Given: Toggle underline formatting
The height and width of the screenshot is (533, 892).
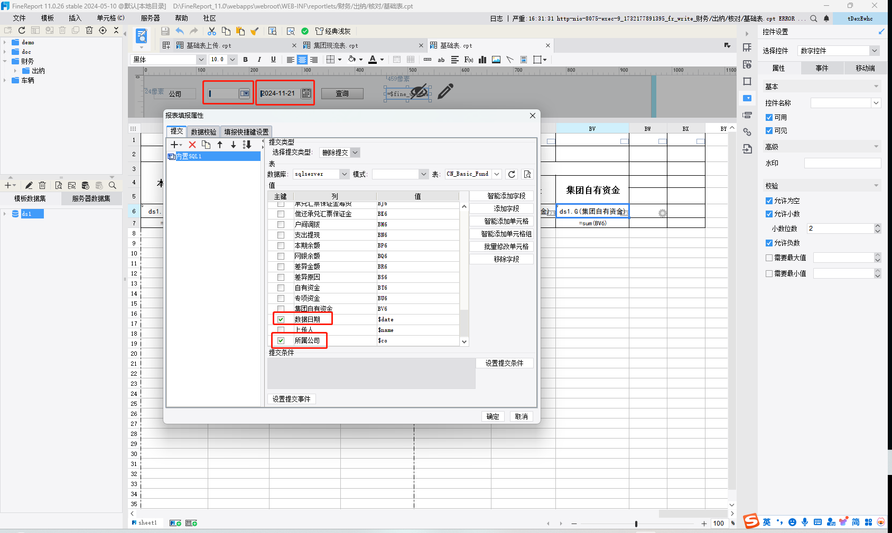Looking at the screenshot, I should coord(273,60).
